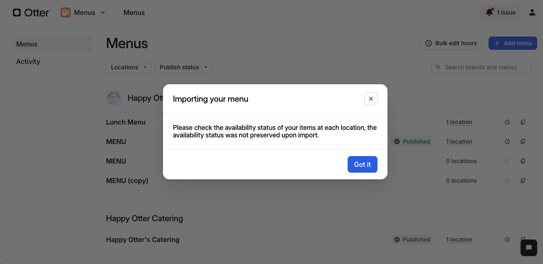Open the Locations filter dropdown
Viewport: 543px width, 264px height.
(x=129, y=67)
